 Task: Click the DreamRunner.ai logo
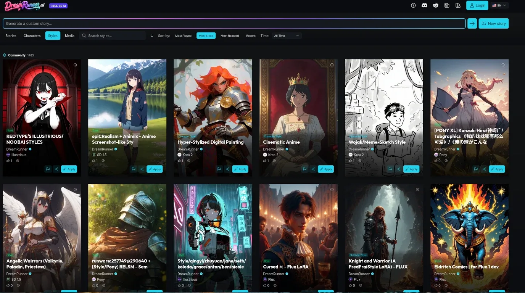24,5
